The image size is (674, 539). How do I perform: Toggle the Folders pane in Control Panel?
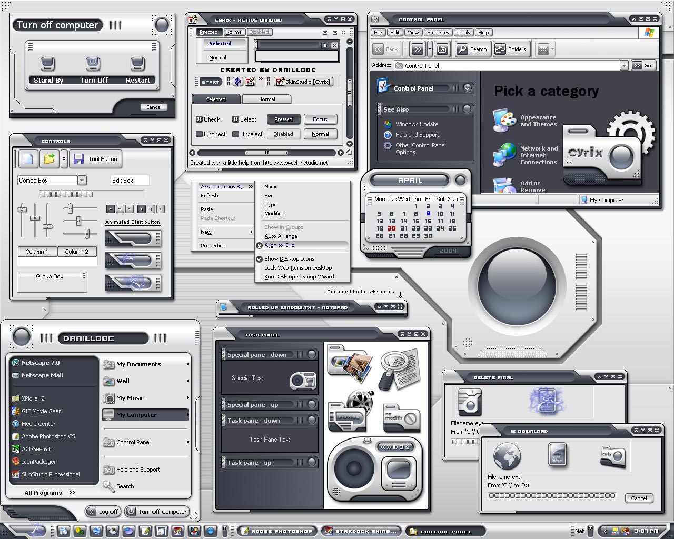511,49
